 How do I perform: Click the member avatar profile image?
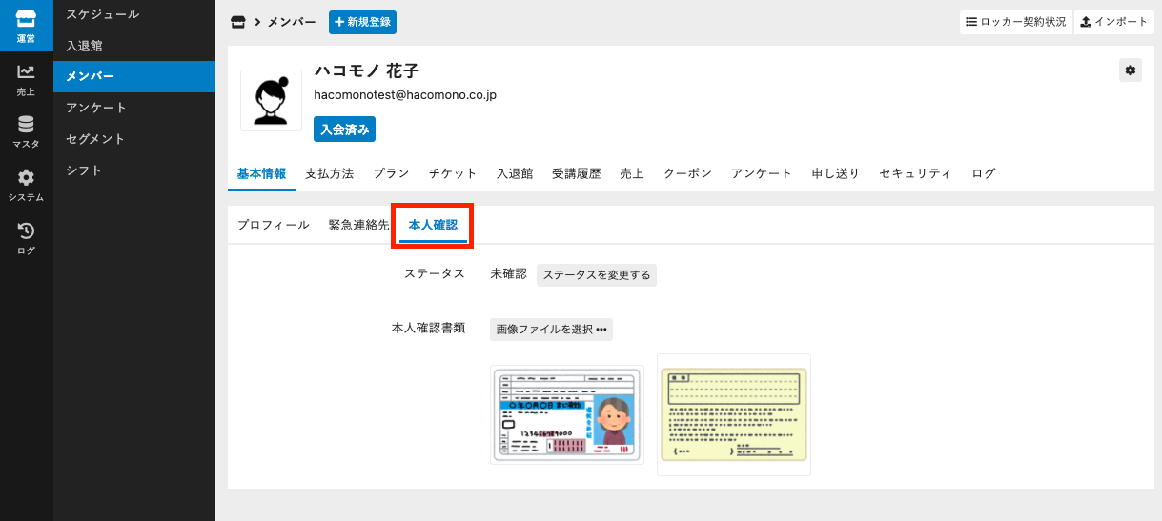[271, 100]
